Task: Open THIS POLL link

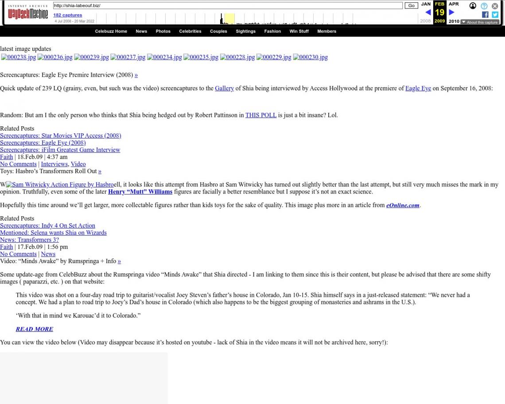Action: coord(261,115)
